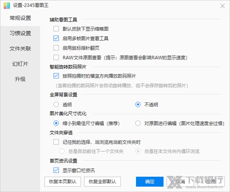230x192 pixels.
Task: Enable 启用鼠标指针翻页 checkbox
Action: 56,48
